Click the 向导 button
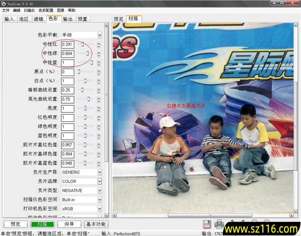This screenshot has width=301, height=236. pos(69,224)
